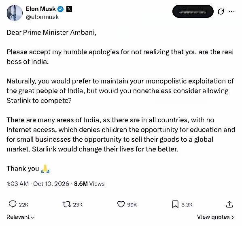The width and height of the screenshot is (242, 226).
Task: Open View quotes link
Action: click(x=215, y=217)
